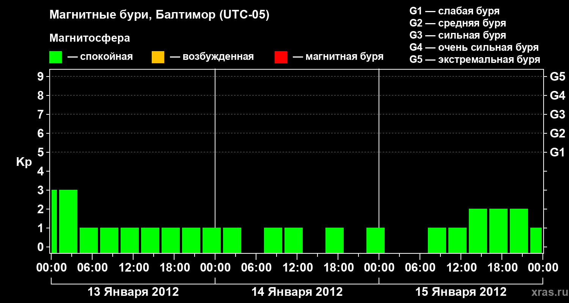Image resolution: width=569 pixels, height=303 pixels.
Task: Click the '9' tick on the Kp axis
Action: pyautogui.click(x=41, y=77)
